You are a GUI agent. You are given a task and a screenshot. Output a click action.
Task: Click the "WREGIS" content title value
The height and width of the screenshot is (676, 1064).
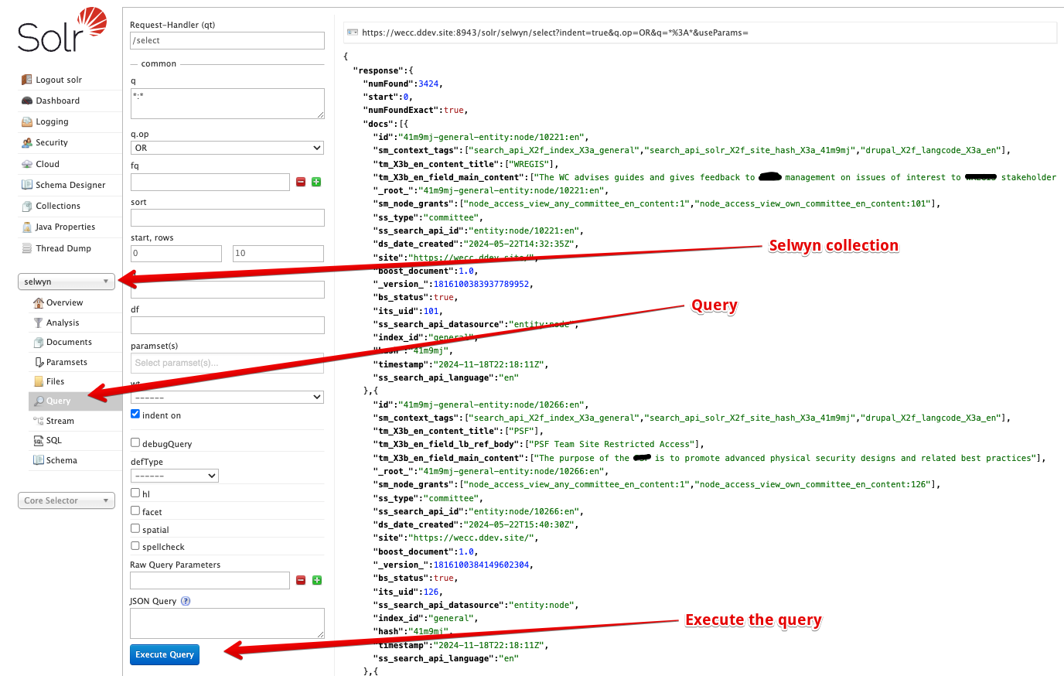(530, 164)
